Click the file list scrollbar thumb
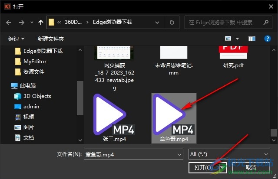Screen dimensions: 278x179 274,133
